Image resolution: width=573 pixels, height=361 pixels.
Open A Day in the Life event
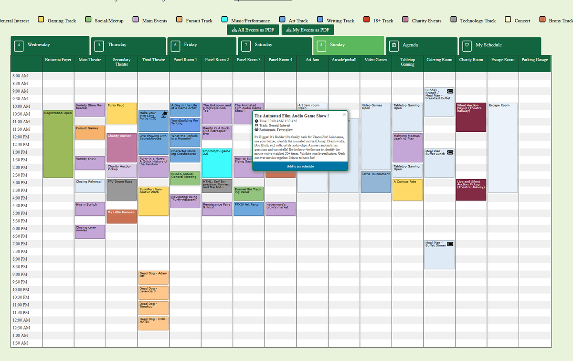[185, 109]
